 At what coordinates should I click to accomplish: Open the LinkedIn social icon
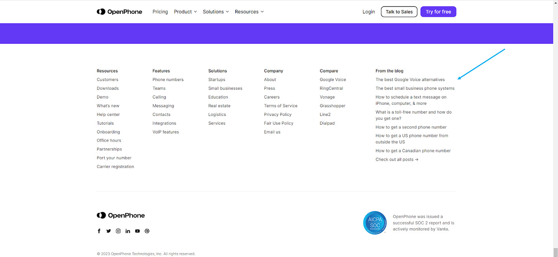[x=128, y=231]
